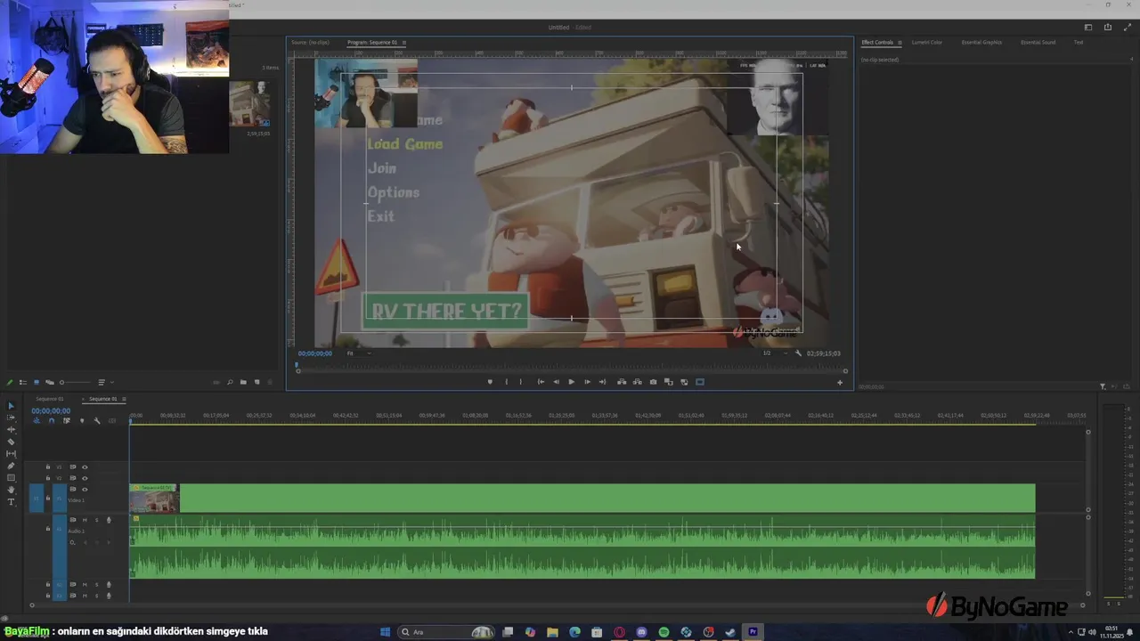The width and height of the screenshot is (1140, 641).
Task: Select the Ripple Edit tool
Action: tap(12, 429)
